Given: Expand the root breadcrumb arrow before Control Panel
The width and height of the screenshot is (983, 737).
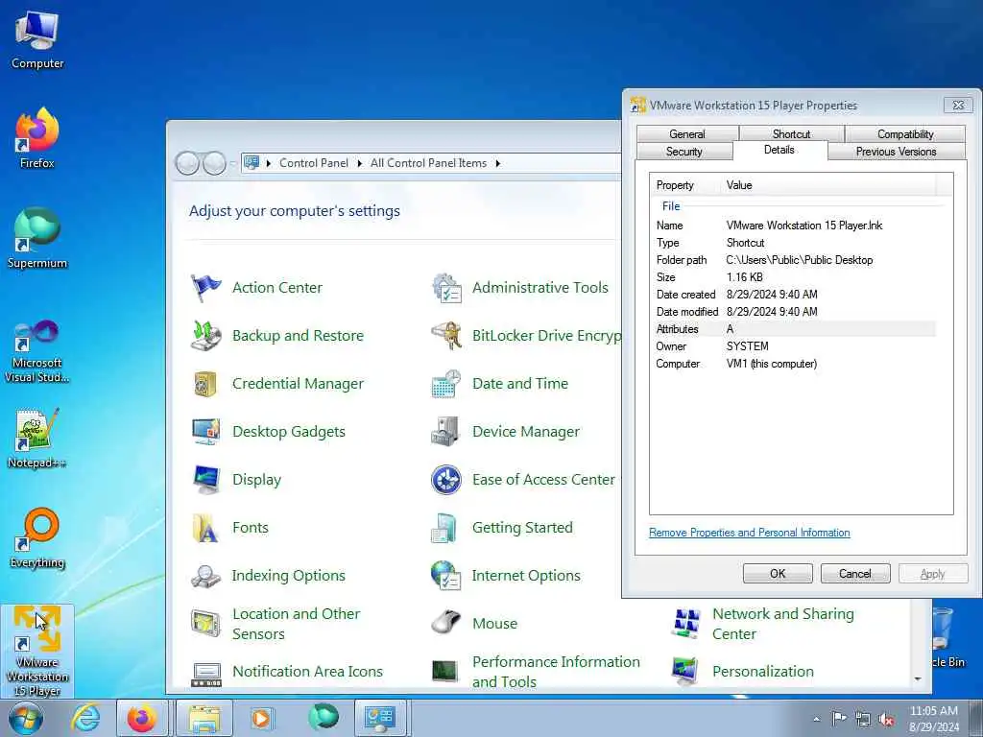Looking at the screenshot, I should click(269, 163).
